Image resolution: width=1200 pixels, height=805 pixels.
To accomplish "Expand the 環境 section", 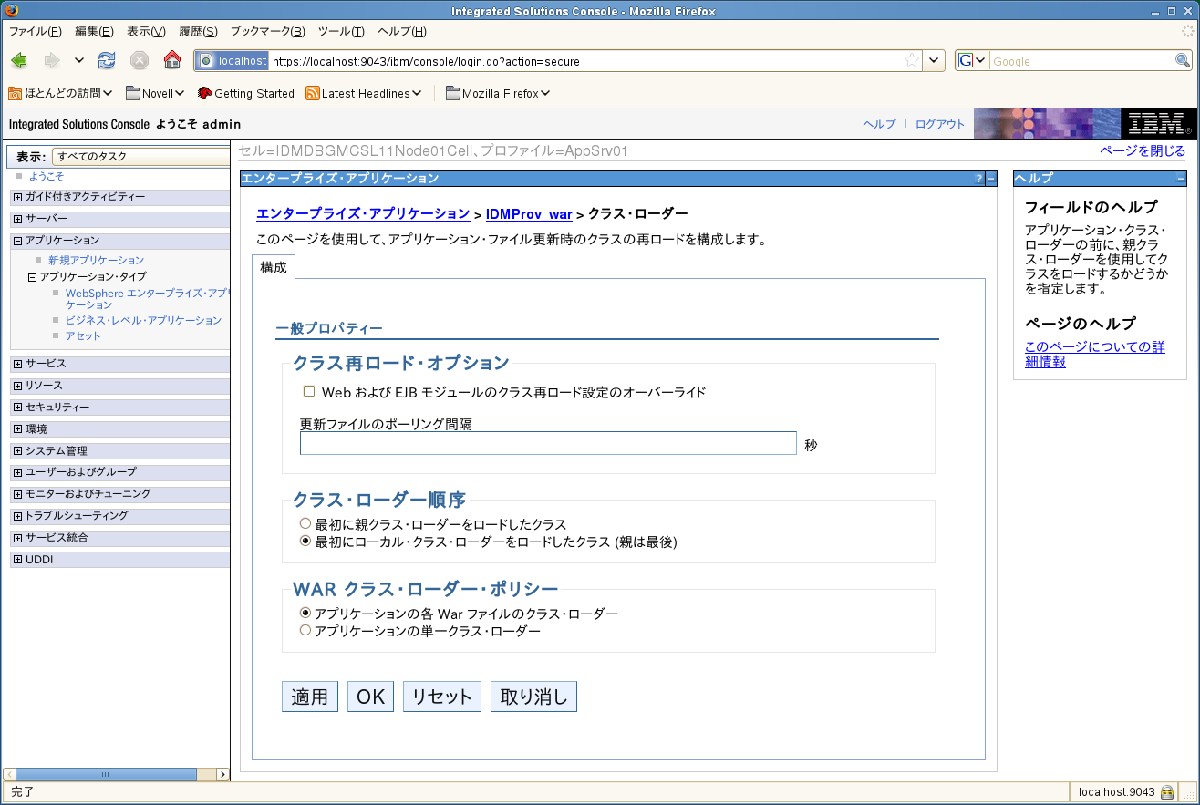I will (17, 429).
